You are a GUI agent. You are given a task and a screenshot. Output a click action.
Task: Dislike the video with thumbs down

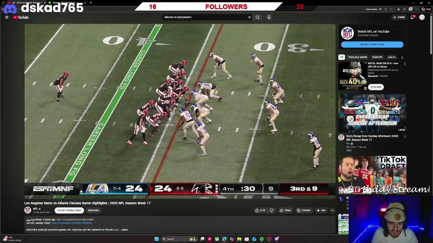pos(271,210)
